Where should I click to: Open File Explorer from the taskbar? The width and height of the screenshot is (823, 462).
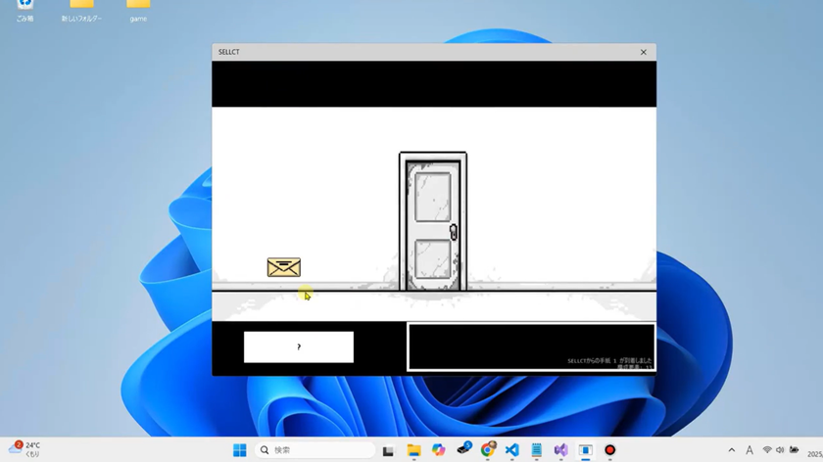coord(413,450)
